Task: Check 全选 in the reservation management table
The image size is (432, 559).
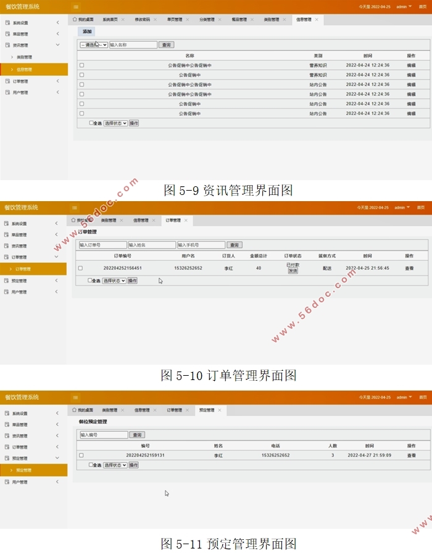Action: (91, 465)
